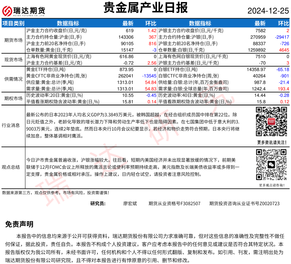Image resolution: width=291 pixels, height=264 pixels.
Task: Select 历史波动率:20日:黄金(日,%) cell
Action: pyautogui.click(x=55, y=95)
